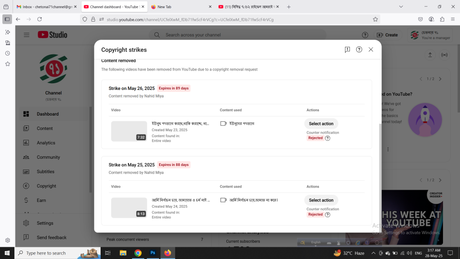
Task: Open Dashboard in the sidebar
Action: click(48, 114)
